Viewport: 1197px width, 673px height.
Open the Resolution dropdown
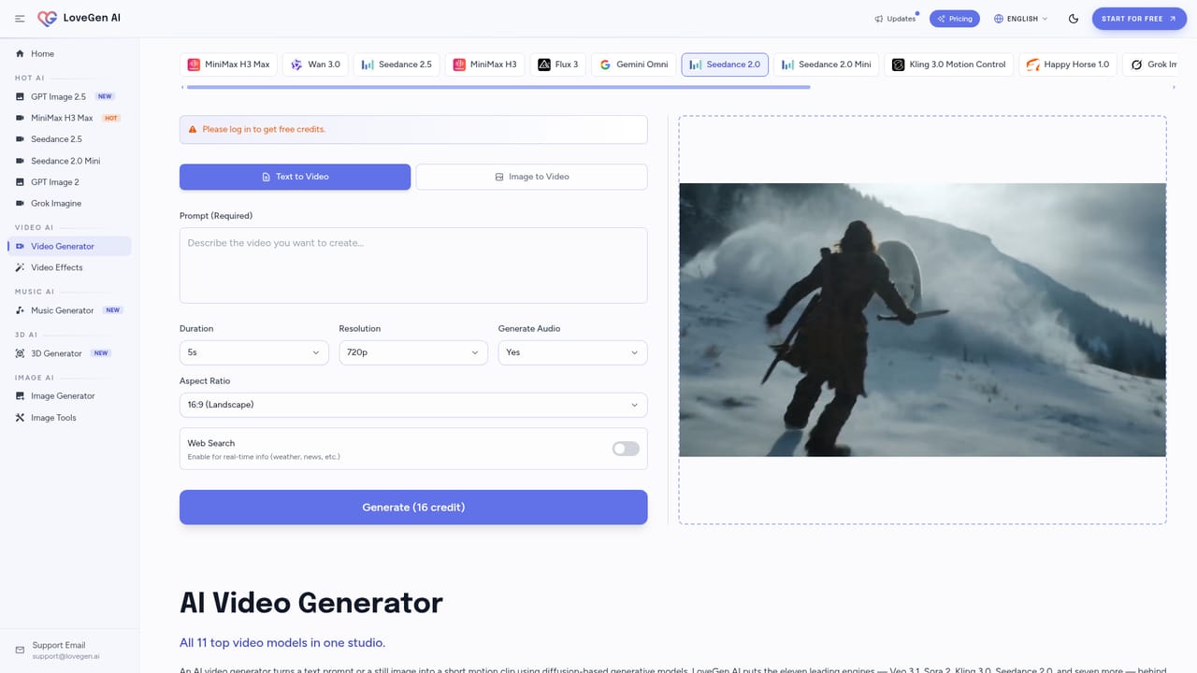[413, 352]
